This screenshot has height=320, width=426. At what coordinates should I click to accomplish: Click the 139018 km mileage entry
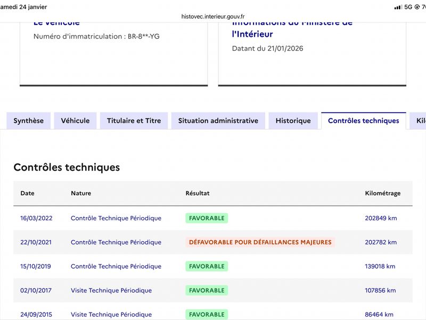380,266
